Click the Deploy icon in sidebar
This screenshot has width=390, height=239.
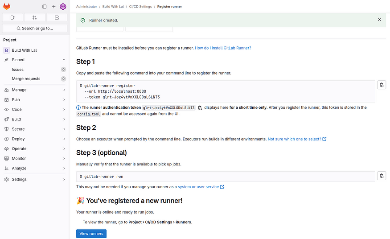point(7,139)
